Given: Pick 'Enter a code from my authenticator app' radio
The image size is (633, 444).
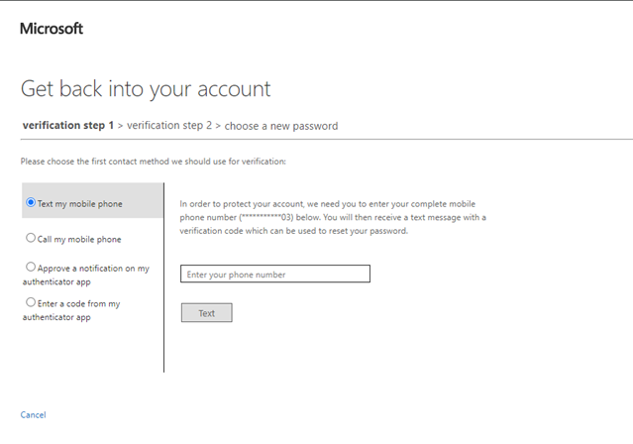Looking at the screenshot, I should [31, 302].
